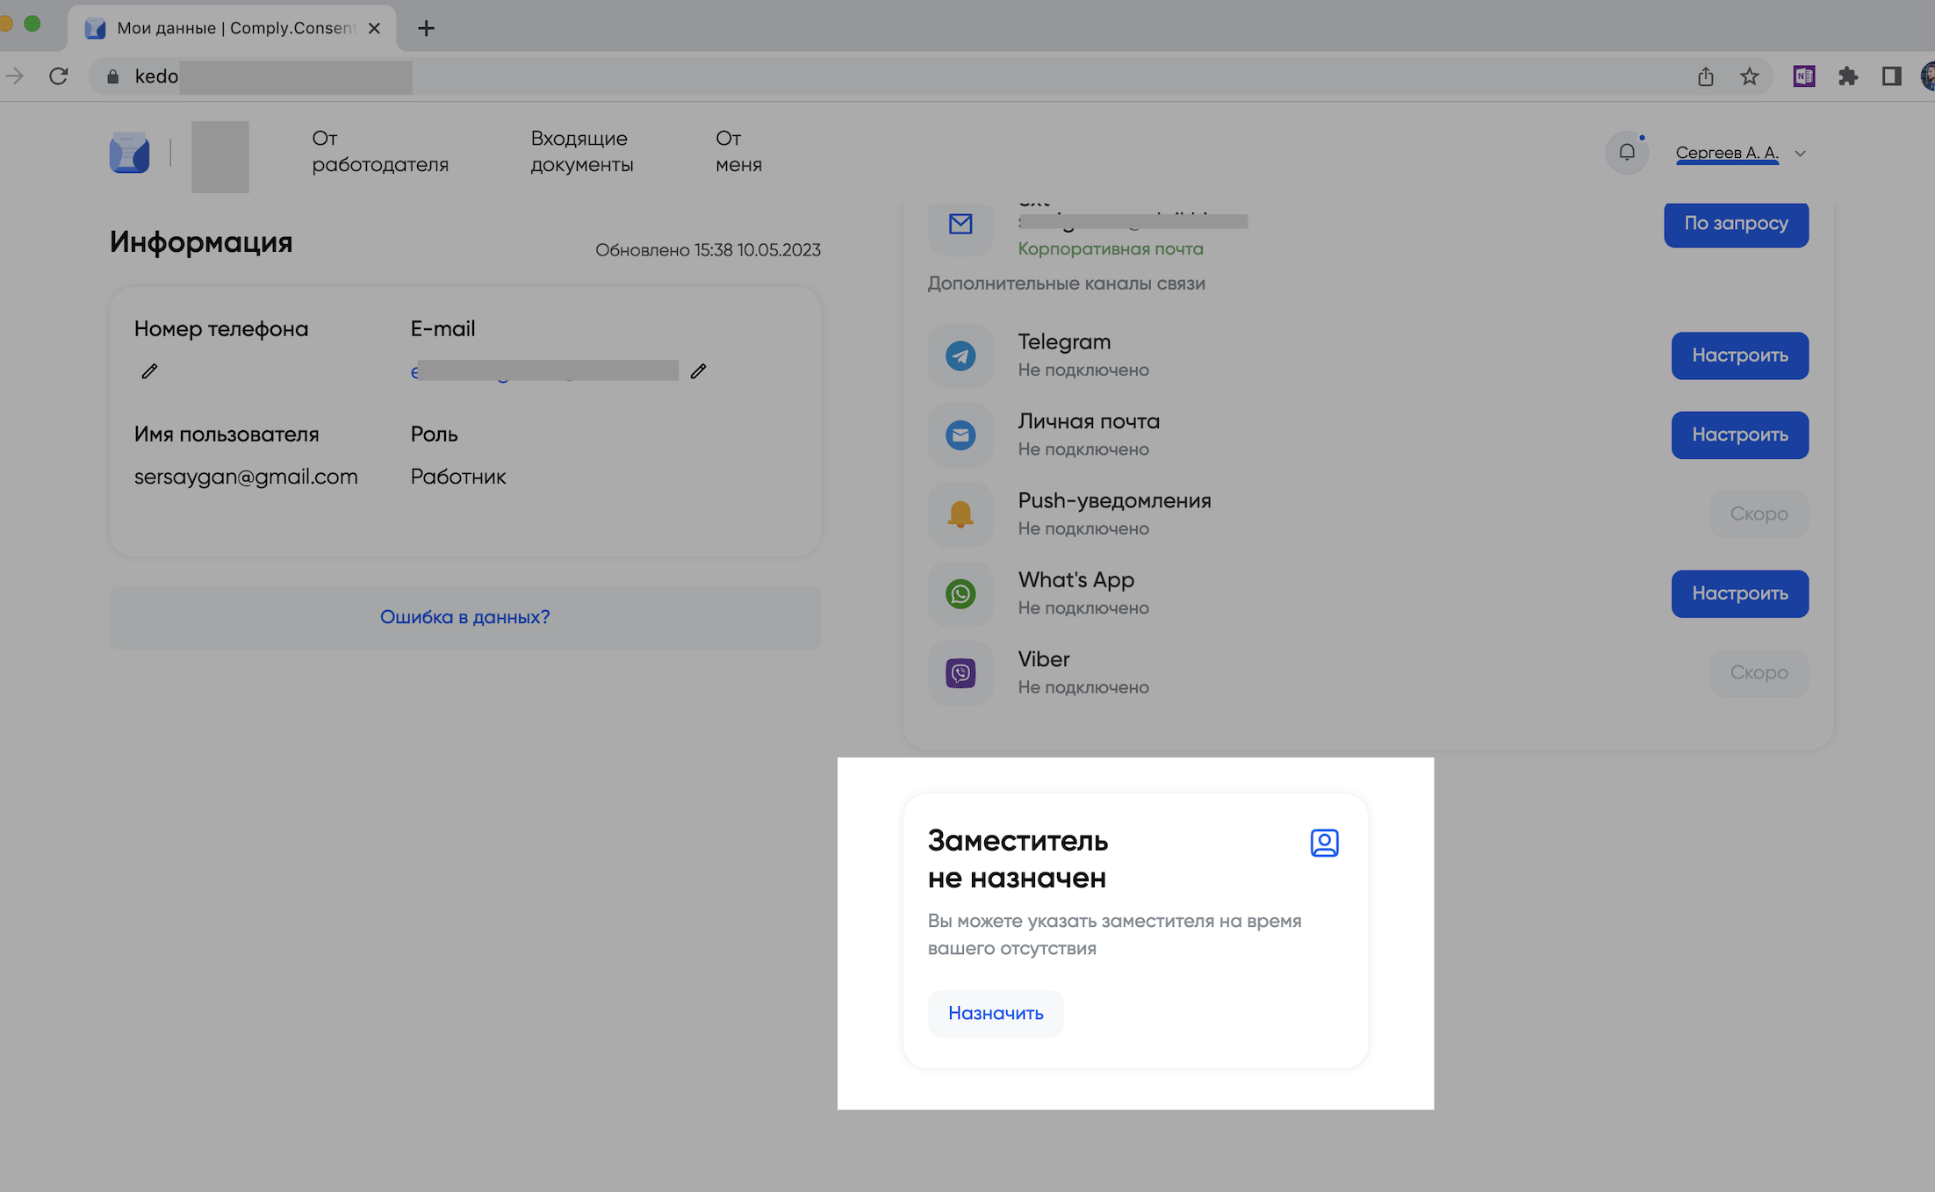Click the deputy person icon in card

1324,843
